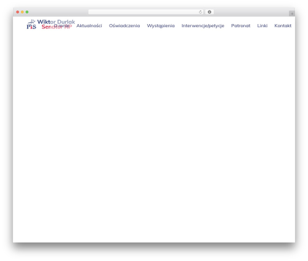Open the Oświadczenia section
Image resolution: width=308 pixels, height=261 pixels.
[124, 26]
